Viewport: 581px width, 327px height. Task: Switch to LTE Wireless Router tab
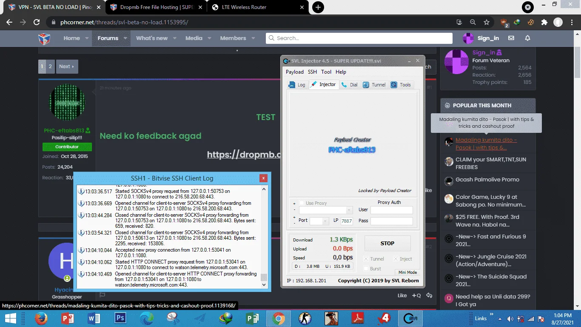tap(258, 7)
